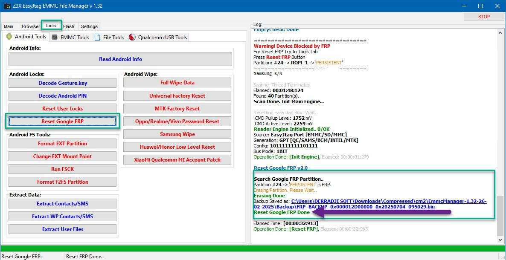Click the File Tools document icon

tap(97, 37)
